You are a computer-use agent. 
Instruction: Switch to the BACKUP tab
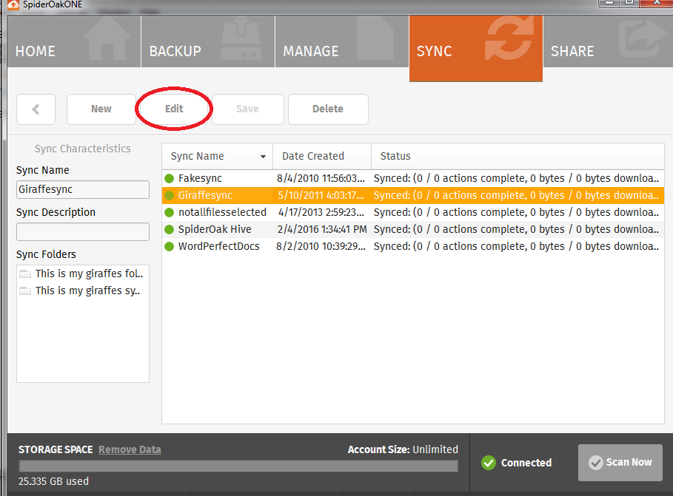(x=208, y=41)
